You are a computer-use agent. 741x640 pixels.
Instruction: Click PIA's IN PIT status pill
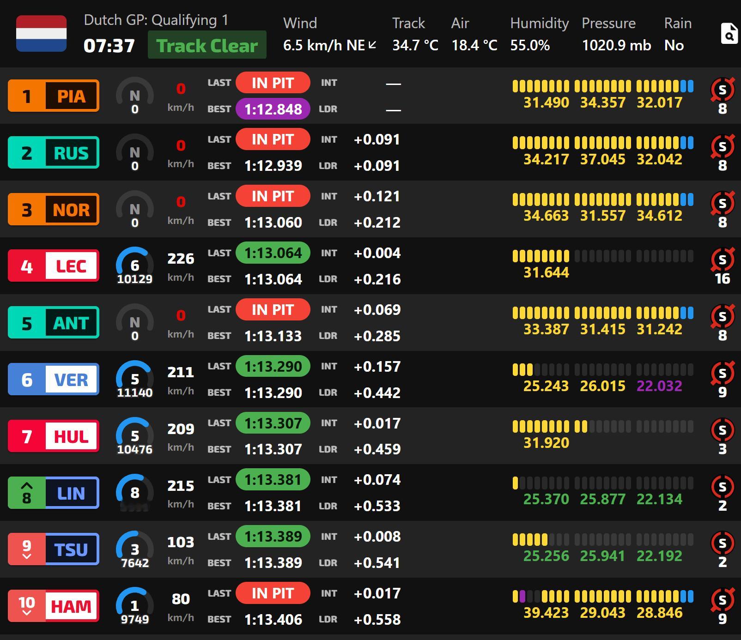point(273,83)
